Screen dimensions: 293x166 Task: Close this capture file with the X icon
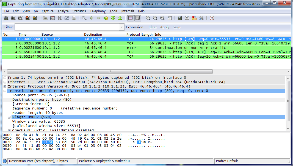(60, 18)
